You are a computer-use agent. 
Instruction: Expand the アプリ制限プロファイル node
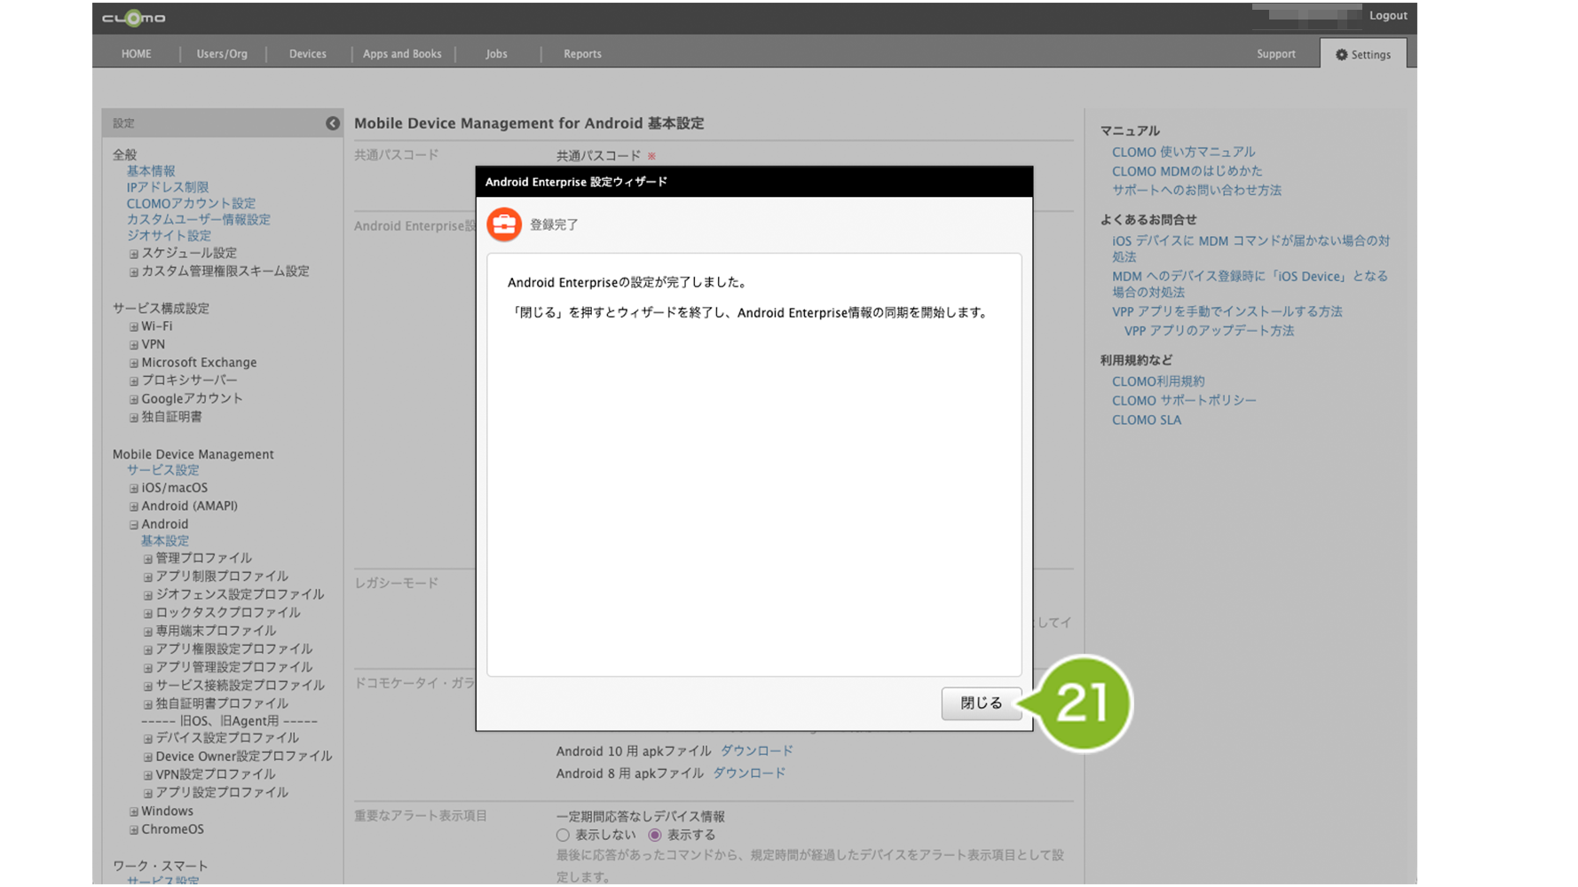[148, 577]
